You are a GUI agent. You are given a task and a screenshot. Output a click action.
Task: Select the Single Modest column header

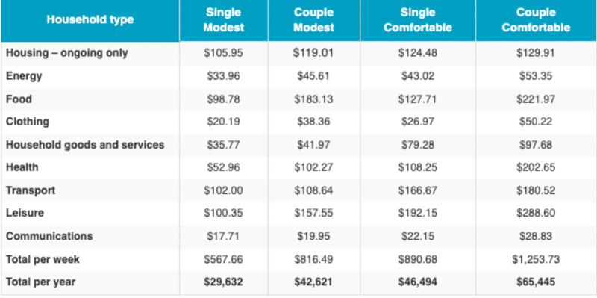click(x=223, y=20)
